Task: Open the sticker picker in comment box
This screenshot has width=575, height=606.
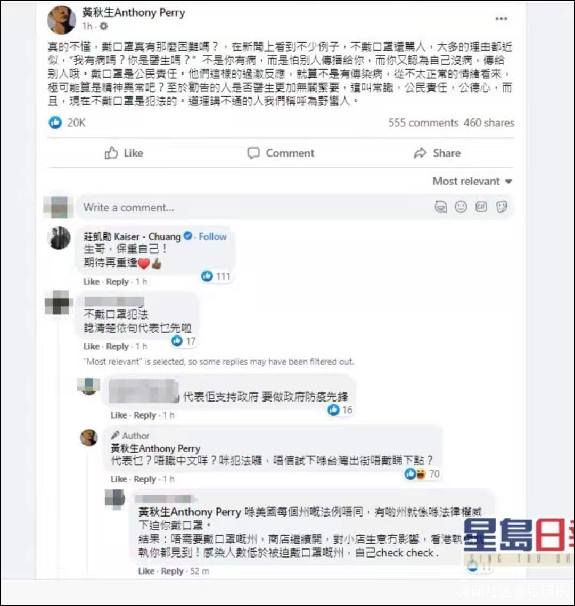Action: (x=501, y=207)
